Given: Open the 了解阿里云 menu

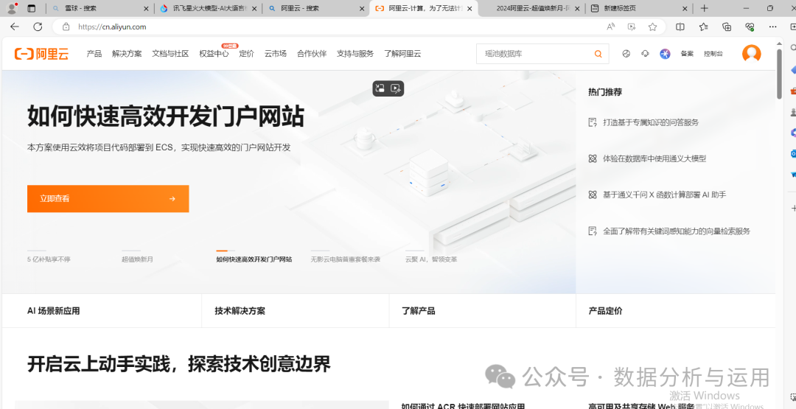Looking at the screenshot, I should pyautogui.click(x=402, y=54).
